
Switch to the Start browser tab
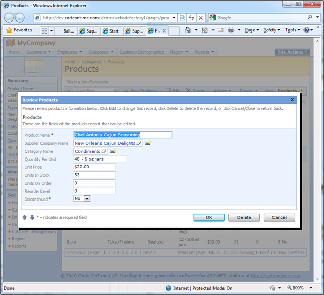click(112, 31)
